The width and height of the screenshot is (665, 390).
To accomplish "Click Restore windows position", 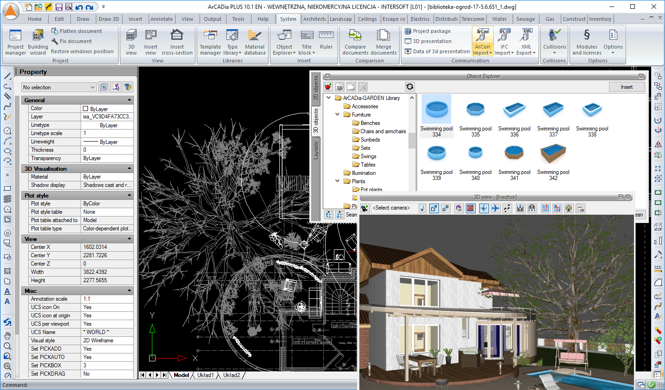I will pyautogui.click(x=82, y=51).
